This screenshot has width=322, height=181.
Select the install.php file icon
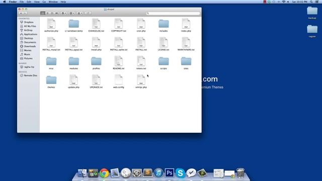(x=96, y=42)
